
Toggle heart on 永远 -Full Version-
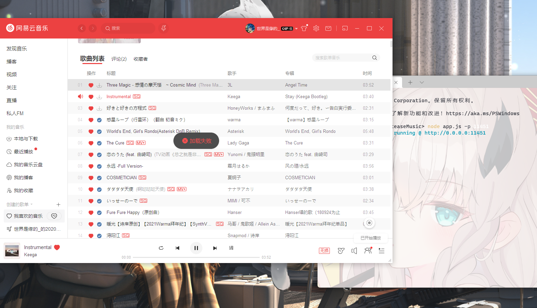[x=91, y=166]
